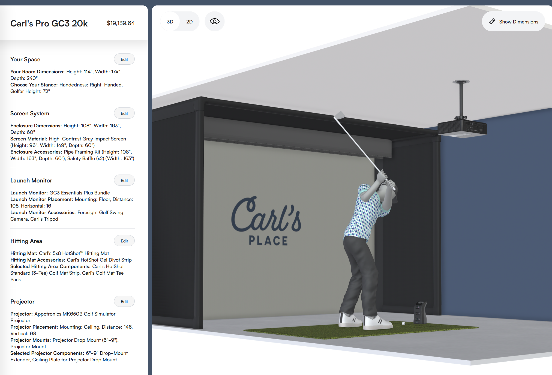Click the $19,139.64 price
The image size is (552, 375).
tap(121, 23)
